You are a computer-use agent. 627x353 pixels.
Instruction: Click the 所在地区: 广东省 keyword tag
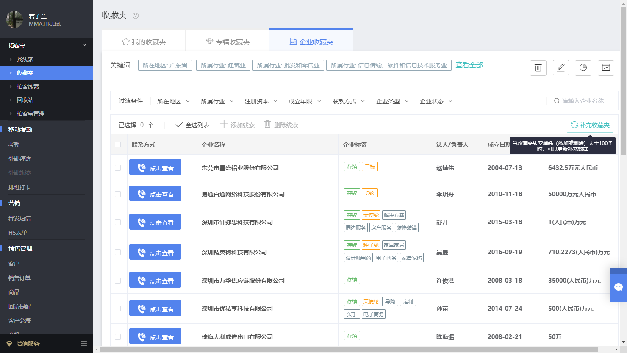click(x=165, y=65)
